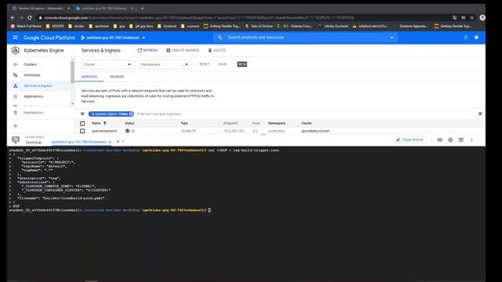The image size is (502, 282).
Task: Click the search magnifier icon
Action: [220, 38]
